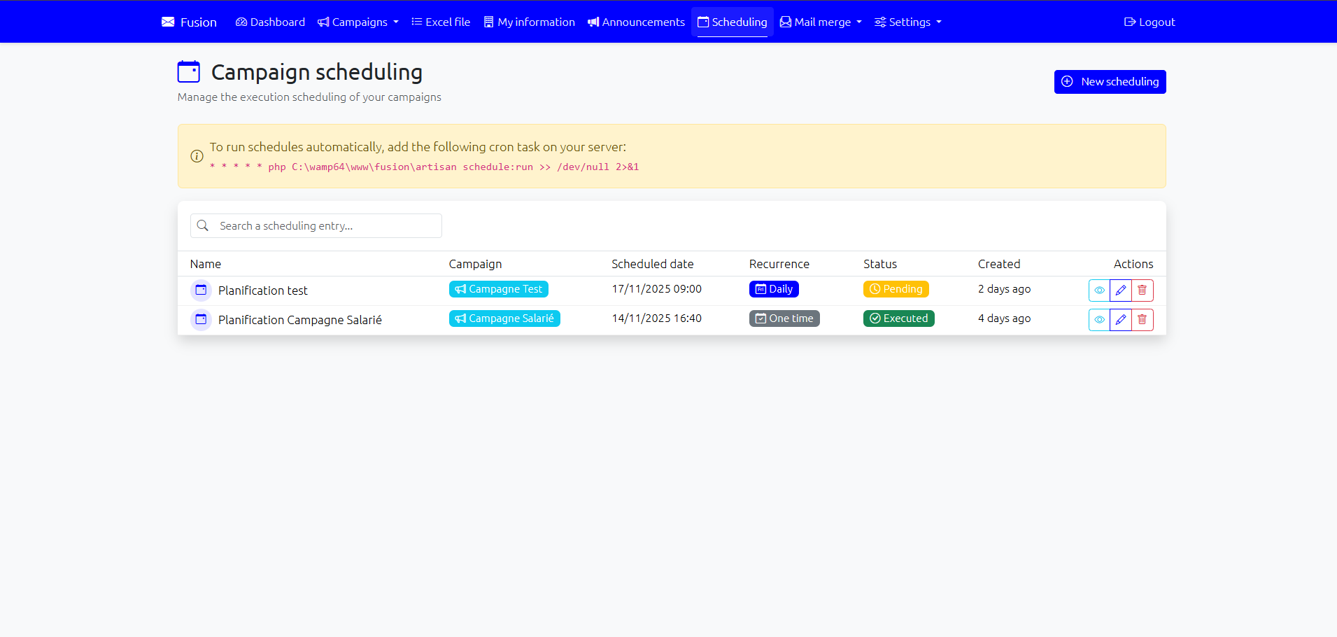Open the Announcements menu item

click(636, 22)
